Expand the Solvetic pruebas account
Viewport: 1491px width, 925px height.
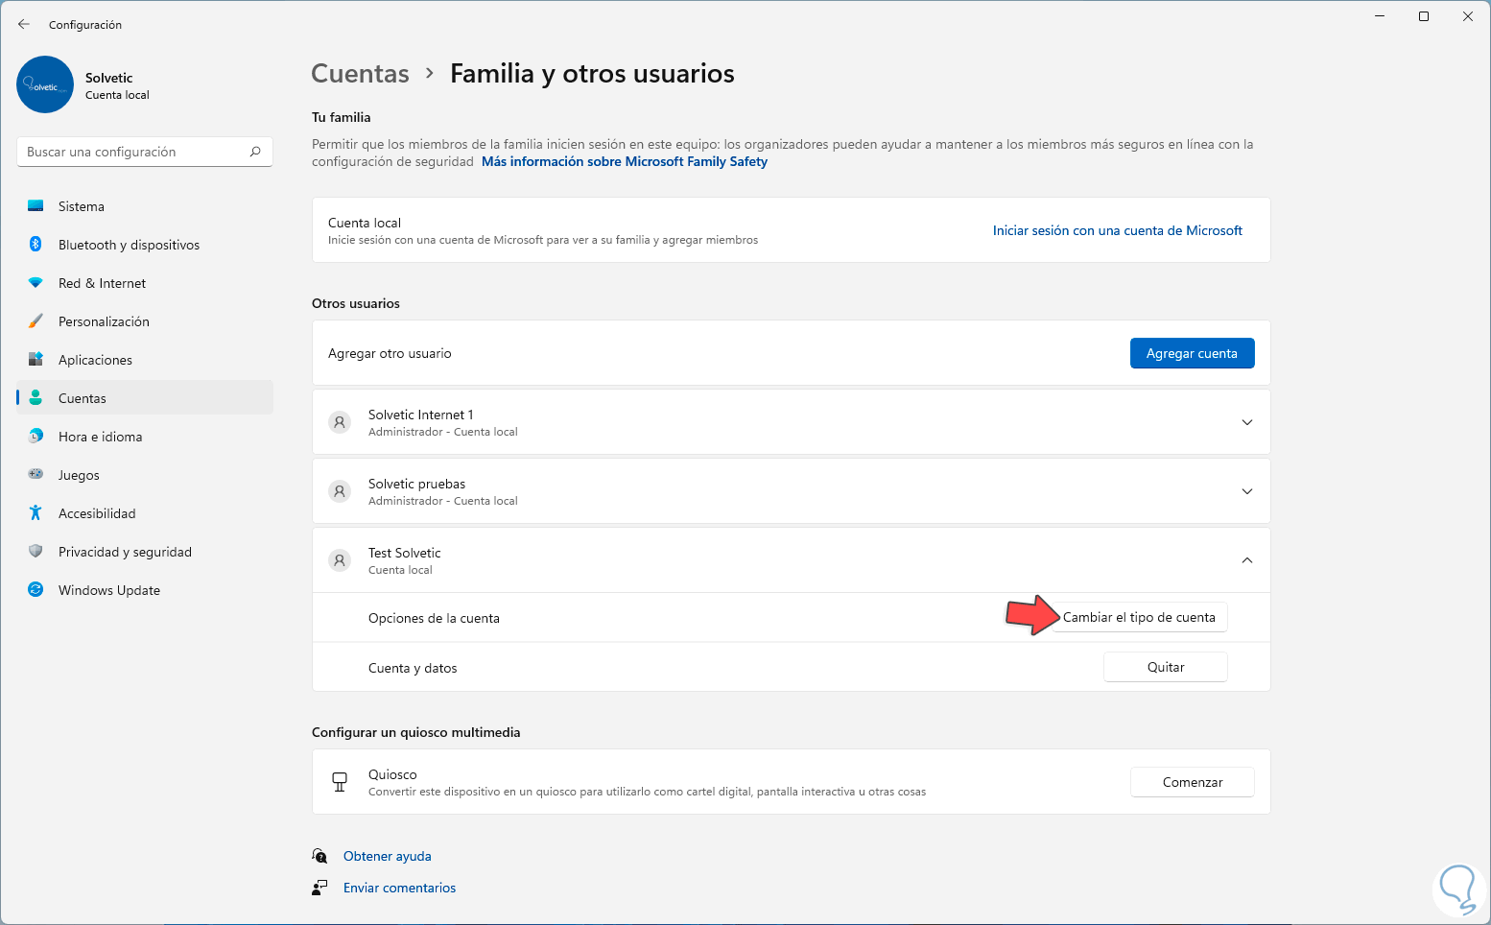tap(1246, 491)
